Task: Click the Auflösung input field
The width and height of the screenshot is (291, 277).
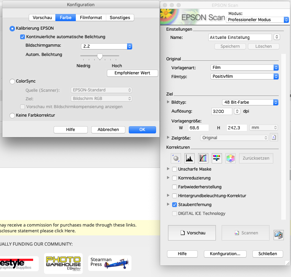Action: click(x=222, y=112)
